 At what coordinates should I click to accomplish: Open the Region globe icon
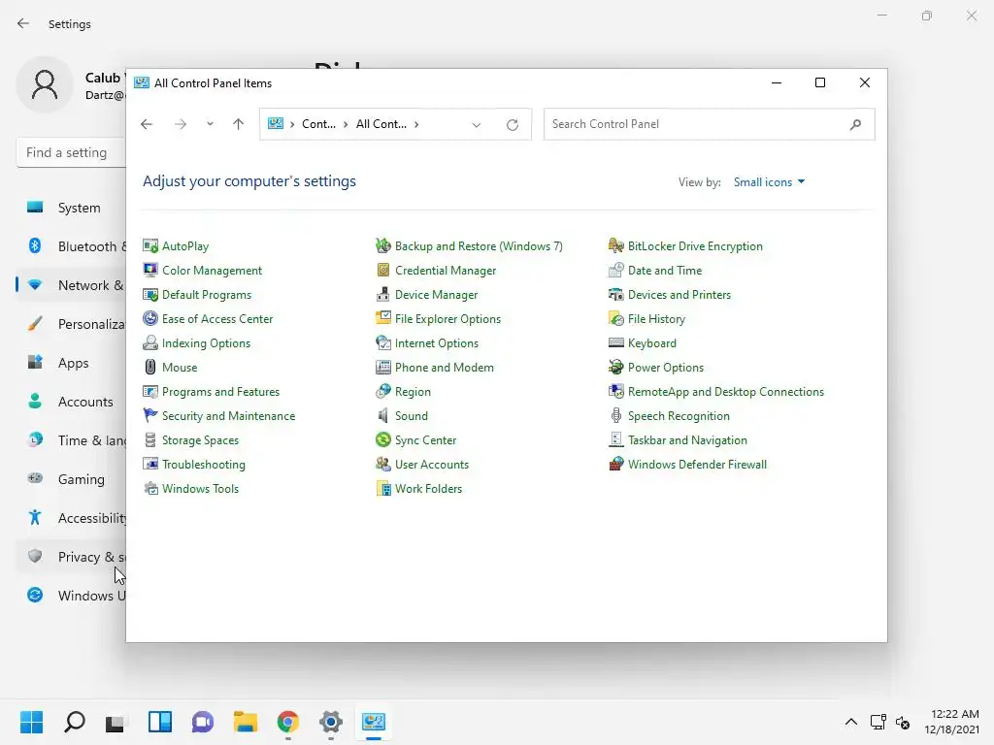coord(382,392)
